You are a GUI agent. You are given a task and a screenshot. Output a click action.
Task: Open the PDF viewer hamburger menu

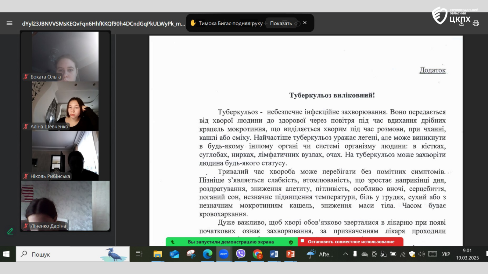click(9, 23)
